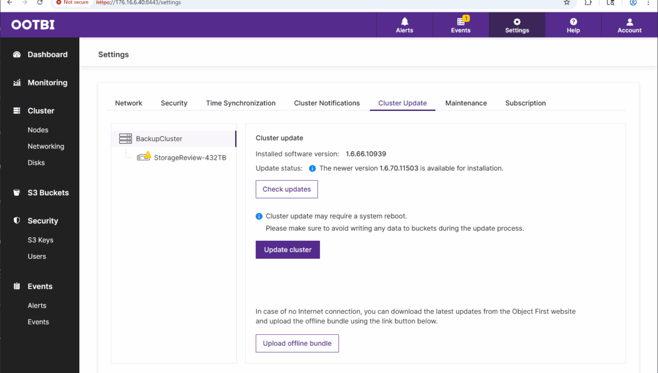This screenshot has width=658, height=373.
Task: Click the Events calendar icon in sidebar
Action: pyautogui.click(x=17, y=286)
